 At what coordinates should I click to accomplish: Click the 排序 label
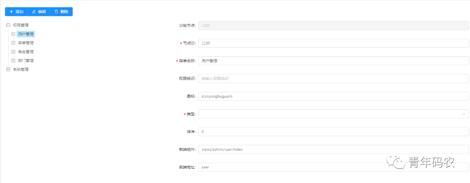(191, 132)
